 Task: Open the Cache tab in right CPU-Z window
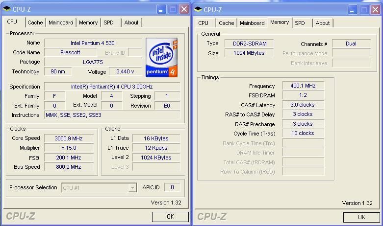(227, 23)
